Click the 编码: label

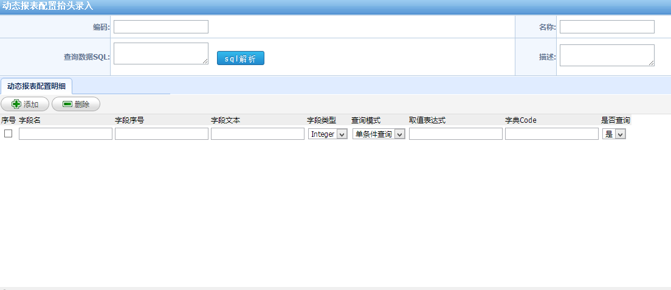(x=102, y=27)
